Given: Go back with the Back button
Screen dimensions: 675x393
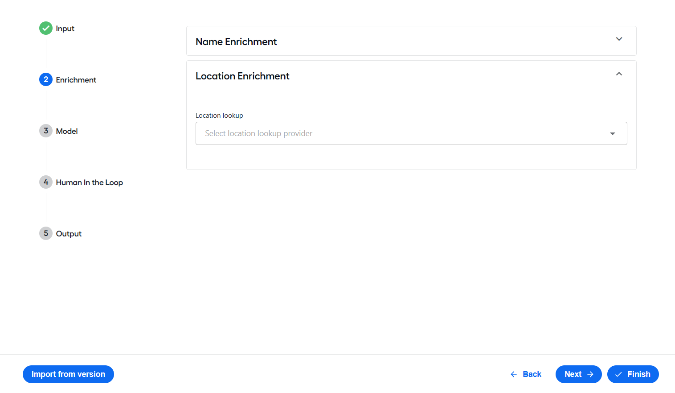Looking at the screenshot, I should [526, 374].
